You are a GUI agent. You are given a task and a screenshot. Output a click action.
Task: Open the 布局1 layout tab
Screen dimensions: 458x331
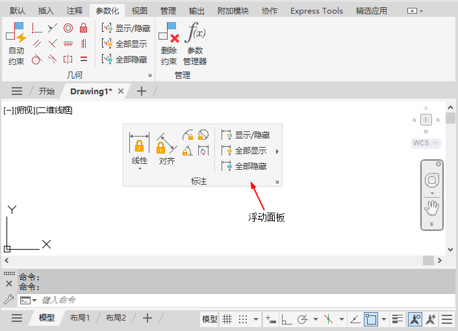(x=80, y=318)
